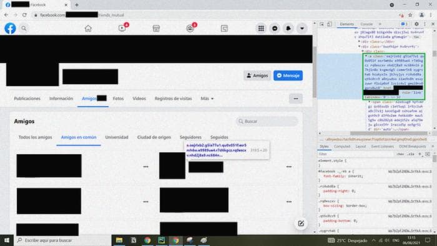Toggle the .cls class editor option

point(411,154)
